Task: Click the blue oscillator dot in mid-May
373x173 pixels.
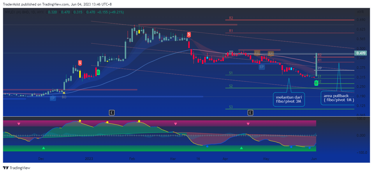Action: coord(291,147)
